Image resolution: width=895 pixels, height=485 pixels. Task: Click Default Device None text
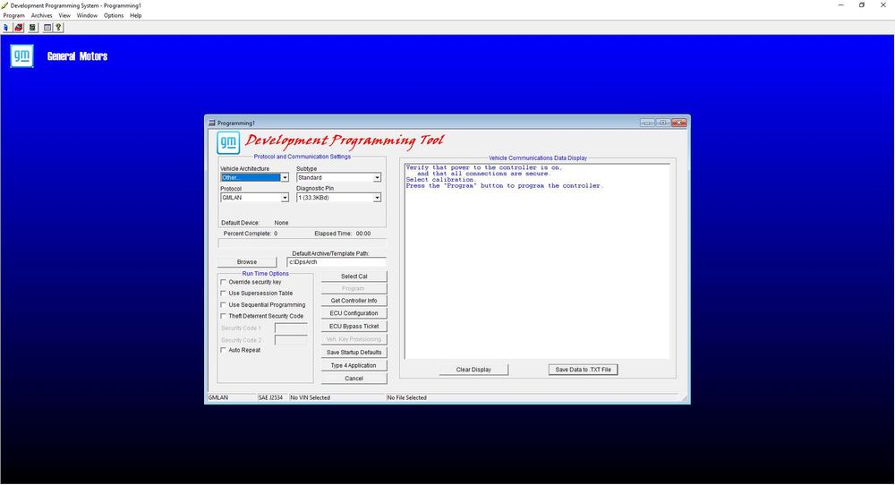pyautogui.click(x=254, y=223)
